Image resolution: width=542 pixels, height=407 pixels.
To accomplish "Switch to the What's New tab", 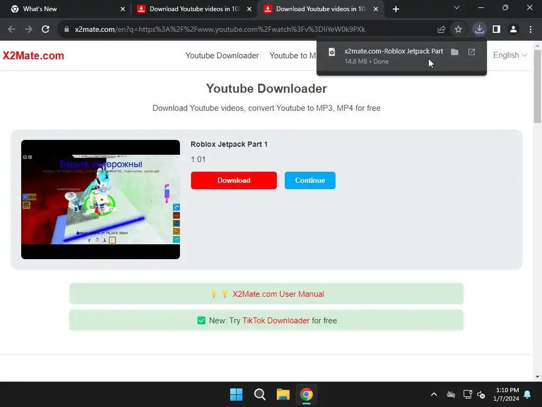I will (66, 9).
